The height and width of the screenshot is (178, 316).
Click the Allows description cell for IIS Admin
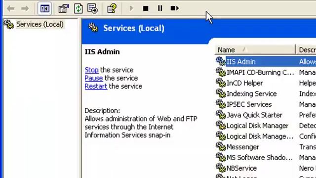[x=308, y=62]
